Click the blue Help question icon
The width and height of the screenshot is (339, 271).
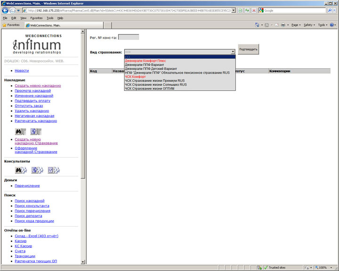[x=331, y=25]
